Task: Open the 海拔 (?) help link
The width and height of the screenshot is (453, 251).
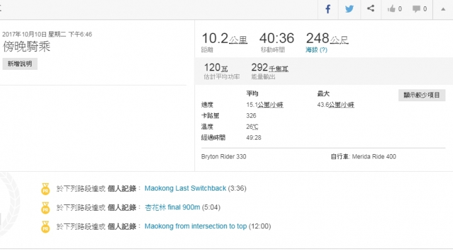Action: click(x=316, y=50)
